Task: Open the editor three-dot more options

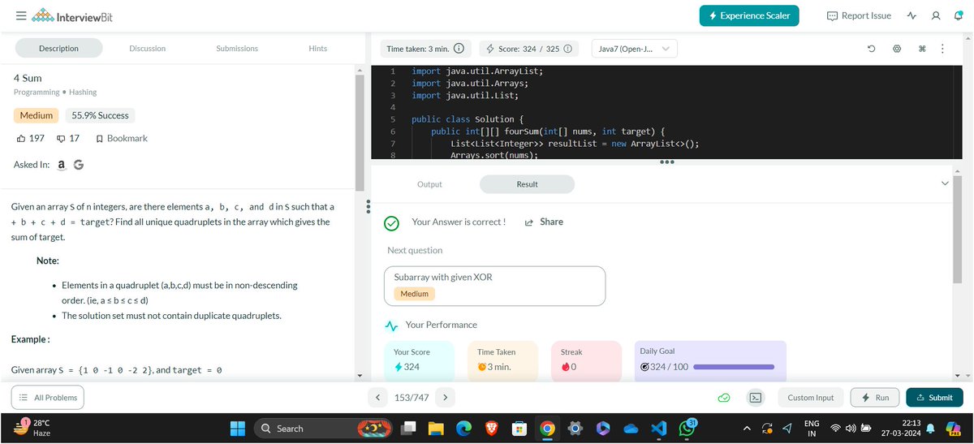Action: pyautogui.click(x=942, y=49)
